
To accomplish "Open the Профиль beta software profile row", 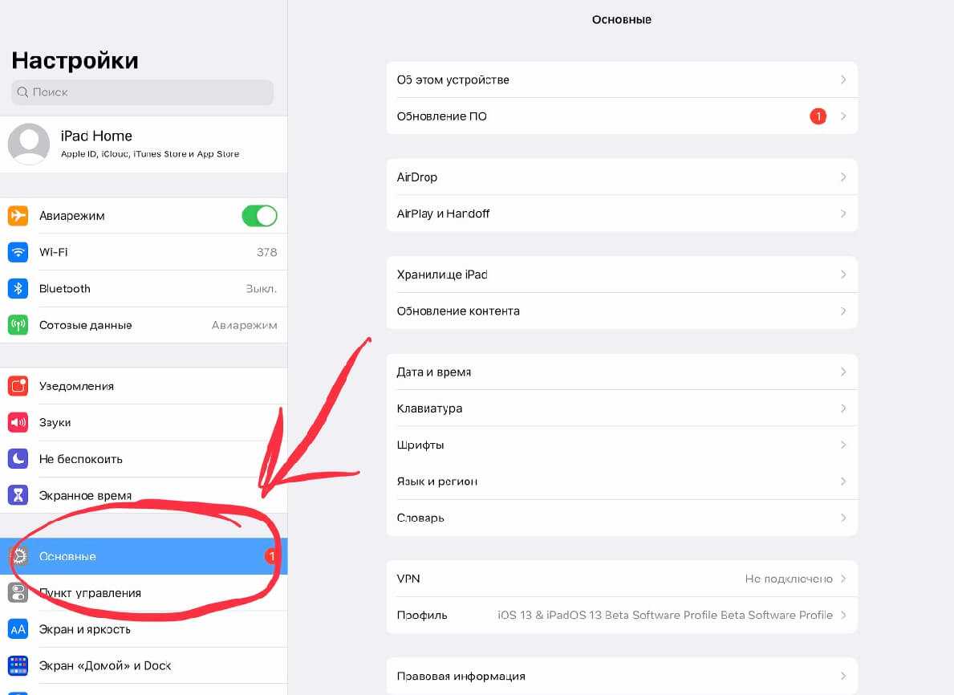I will tap(622, 616).
